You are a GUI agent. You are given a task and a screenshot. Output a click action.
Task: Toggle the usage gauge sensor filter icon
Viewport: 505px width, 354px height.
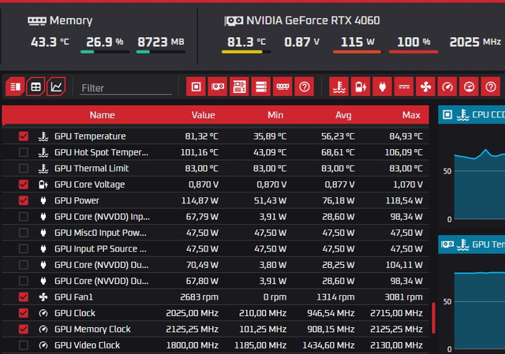(469, 87)
